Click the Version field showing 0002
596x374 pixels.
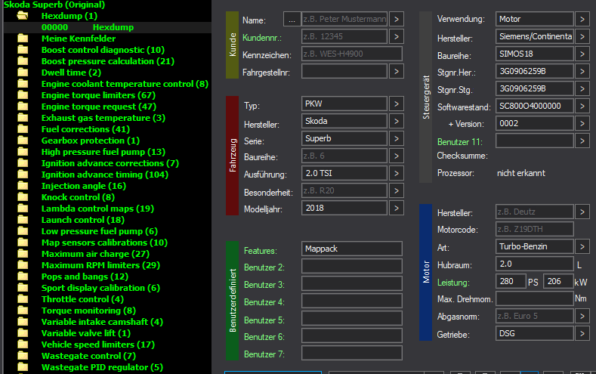534,123
